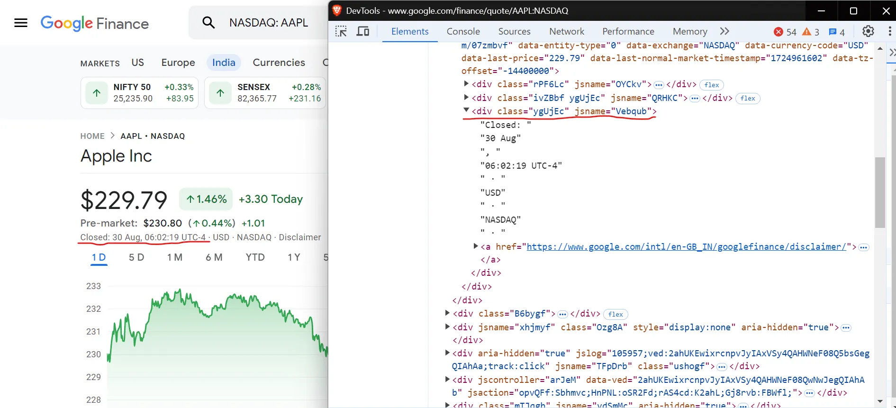Open DevTools settings gear

pos(868,31)
